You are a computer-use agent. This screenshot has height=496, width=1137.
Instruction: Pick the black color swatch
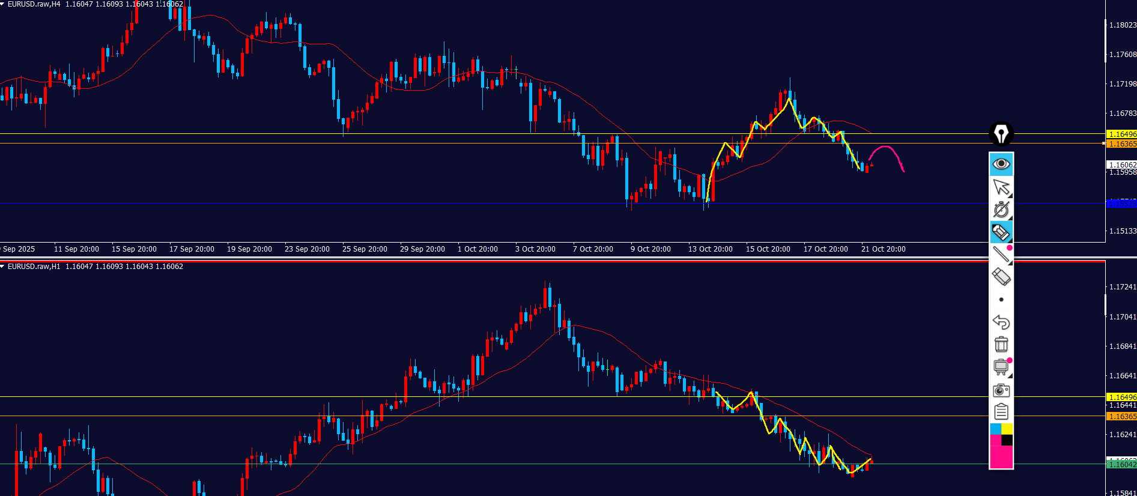(1007, 440)
